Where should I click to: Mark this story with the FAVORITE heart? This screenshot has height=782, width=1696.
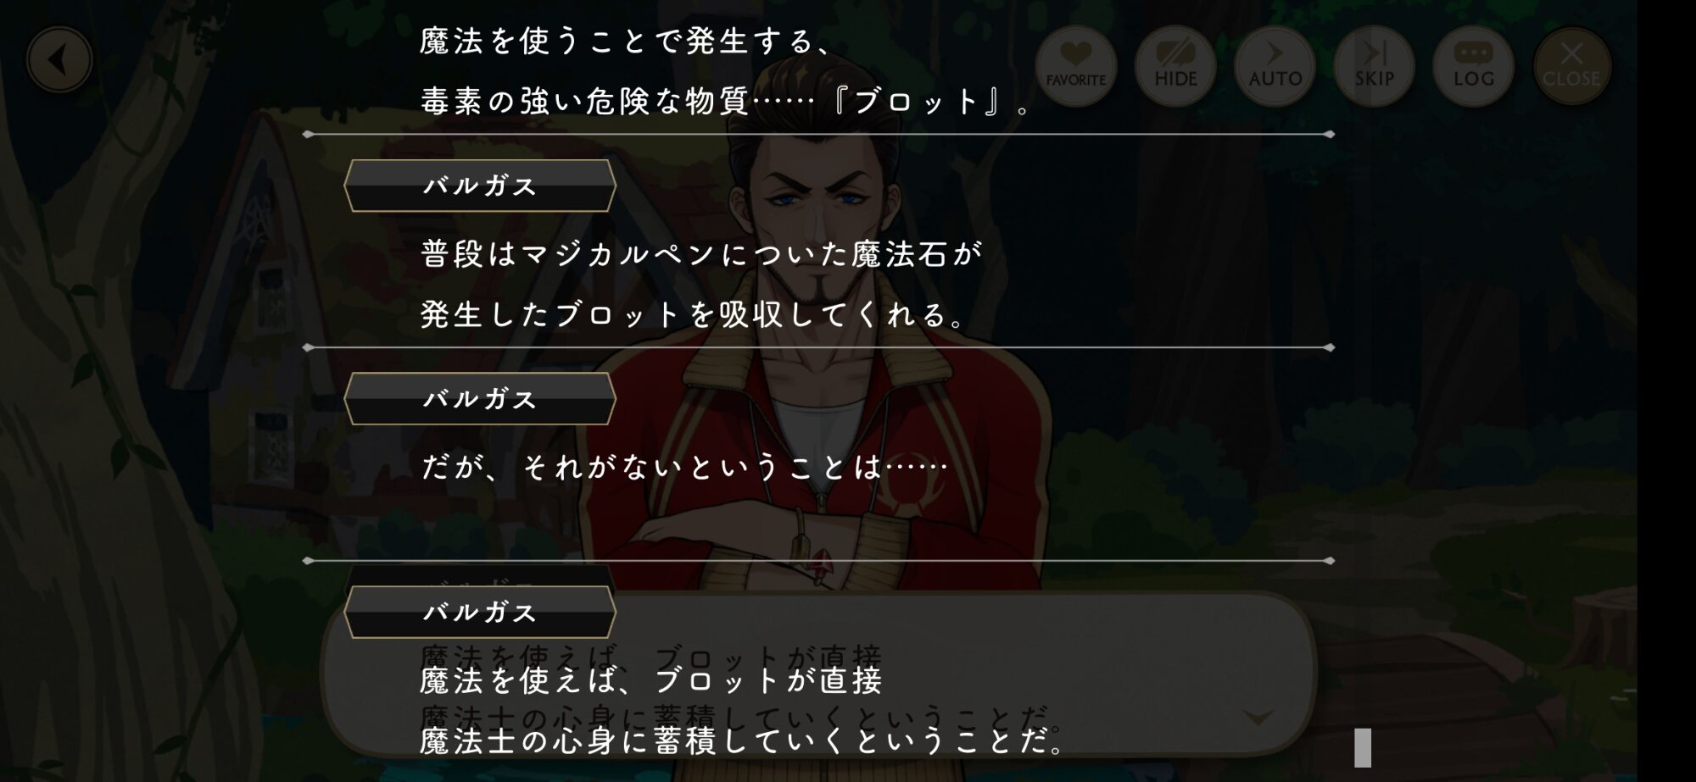tap(1075, 66)
